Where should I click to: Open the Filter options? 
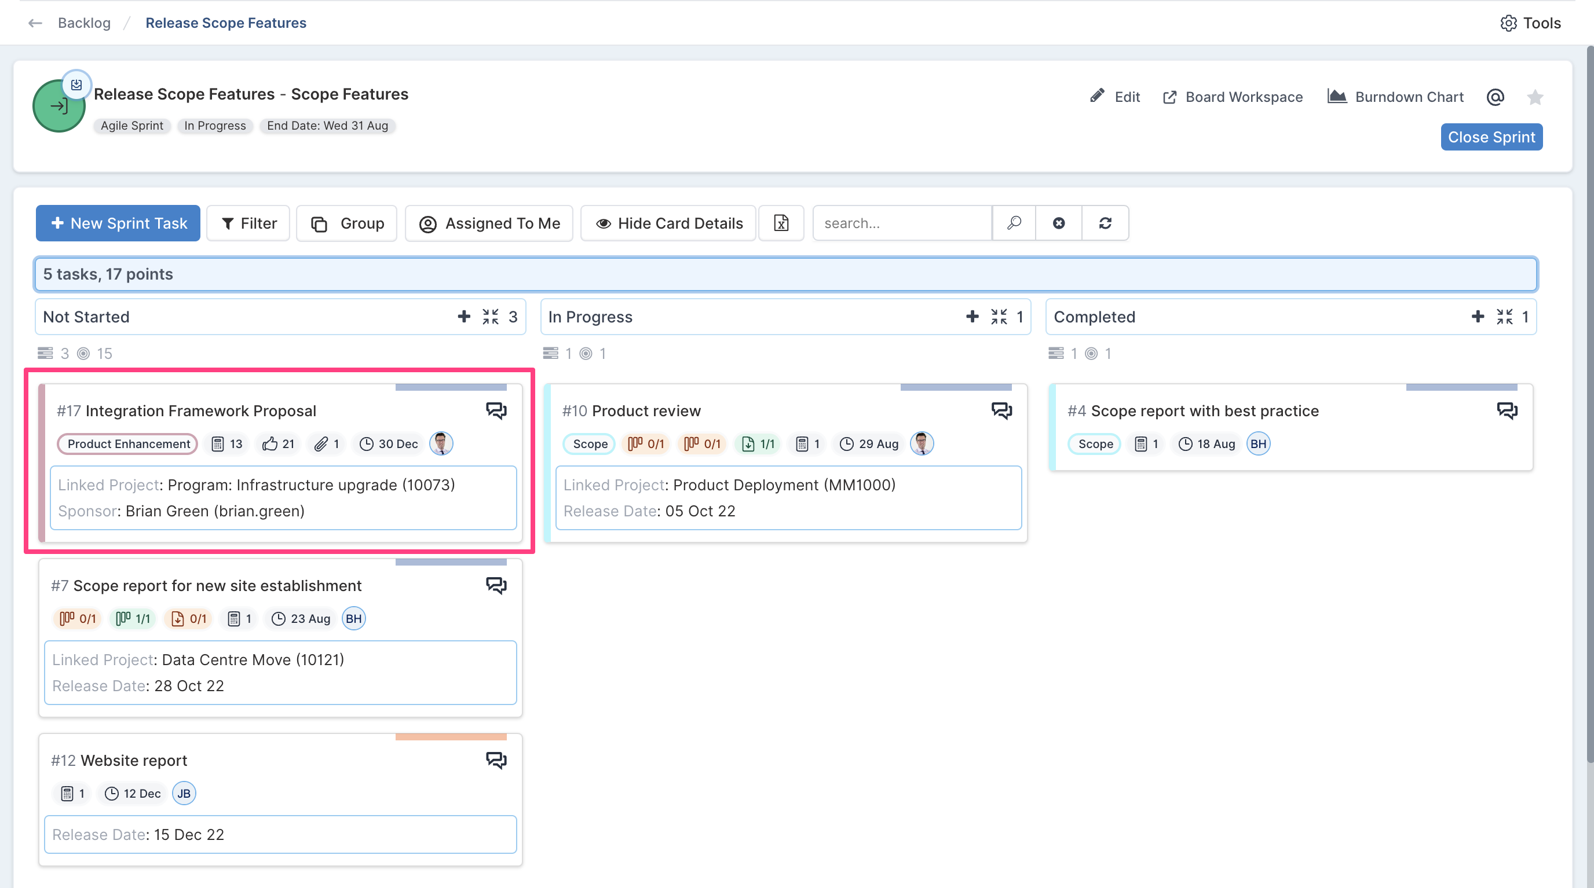pyautogui.click(x=248, y=223)
